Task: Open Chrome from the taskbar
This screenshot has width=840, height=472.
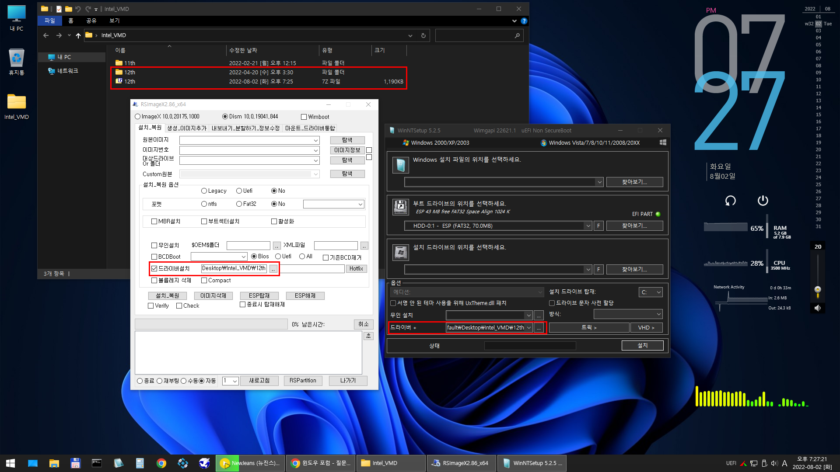Action: [x=161, y=463]
